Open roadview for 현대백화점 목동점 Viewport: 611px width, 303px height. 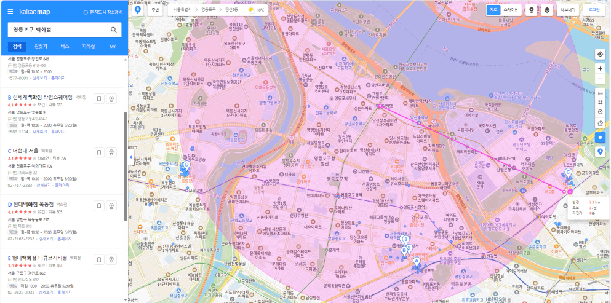tap(111, 206)
